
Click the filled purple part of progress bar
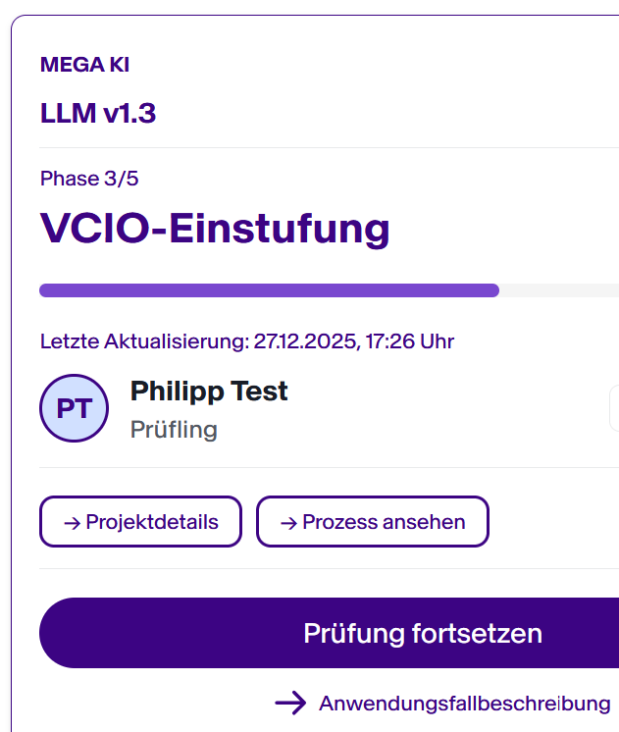(x=269, y=290)
